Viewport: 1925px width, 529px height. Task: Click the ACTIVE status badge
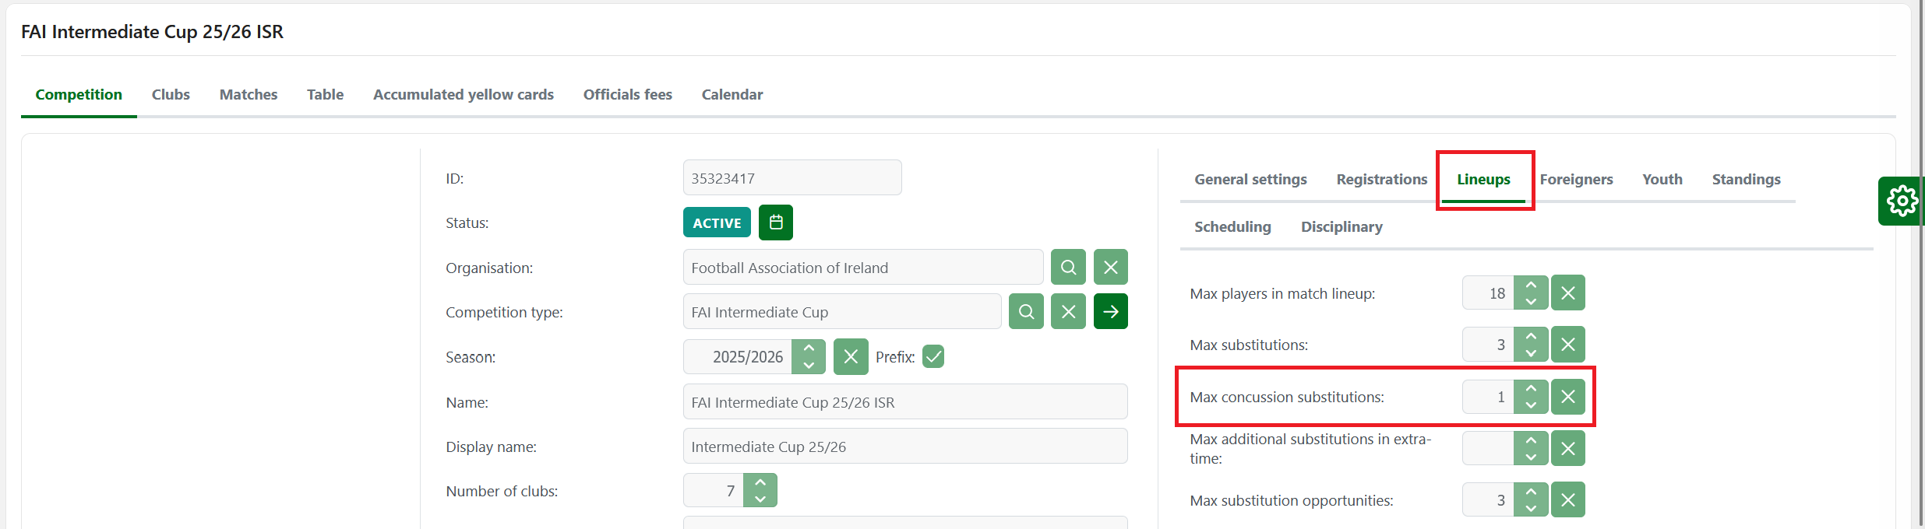[717, 222]
